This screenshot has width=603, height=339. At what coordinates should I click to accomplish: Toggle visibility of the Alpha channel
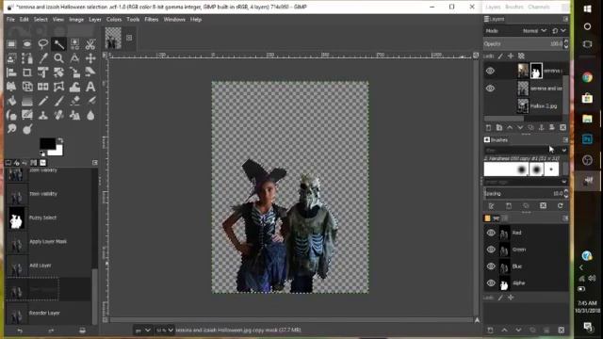(491, 283)
